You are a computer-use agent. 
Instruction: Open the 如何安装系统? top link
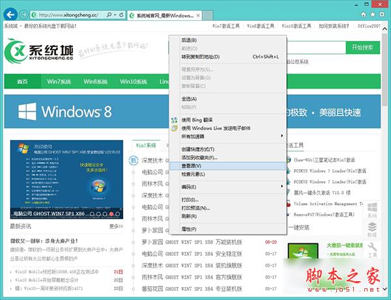click(x=334, y=26)
